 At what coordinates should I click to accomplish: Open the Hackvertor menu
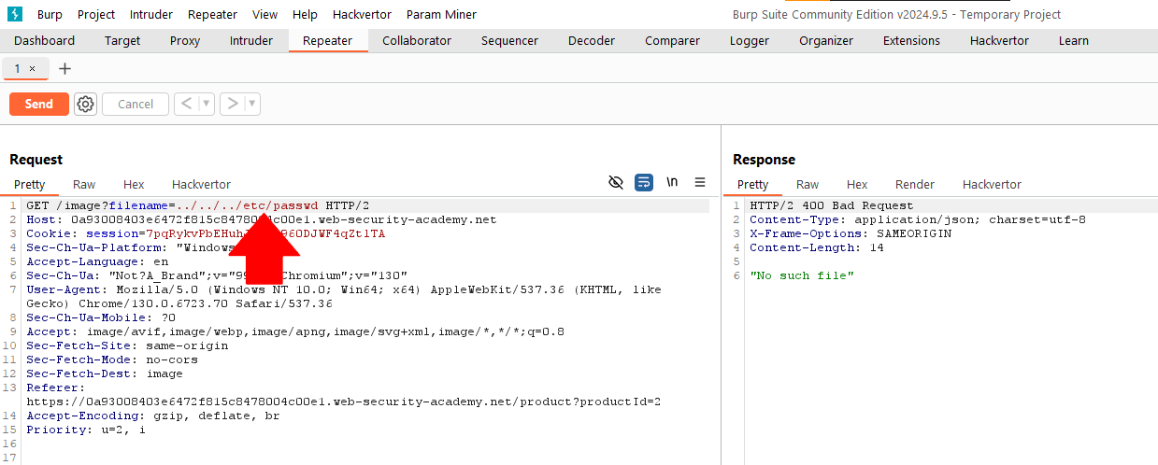coord(362,15)
